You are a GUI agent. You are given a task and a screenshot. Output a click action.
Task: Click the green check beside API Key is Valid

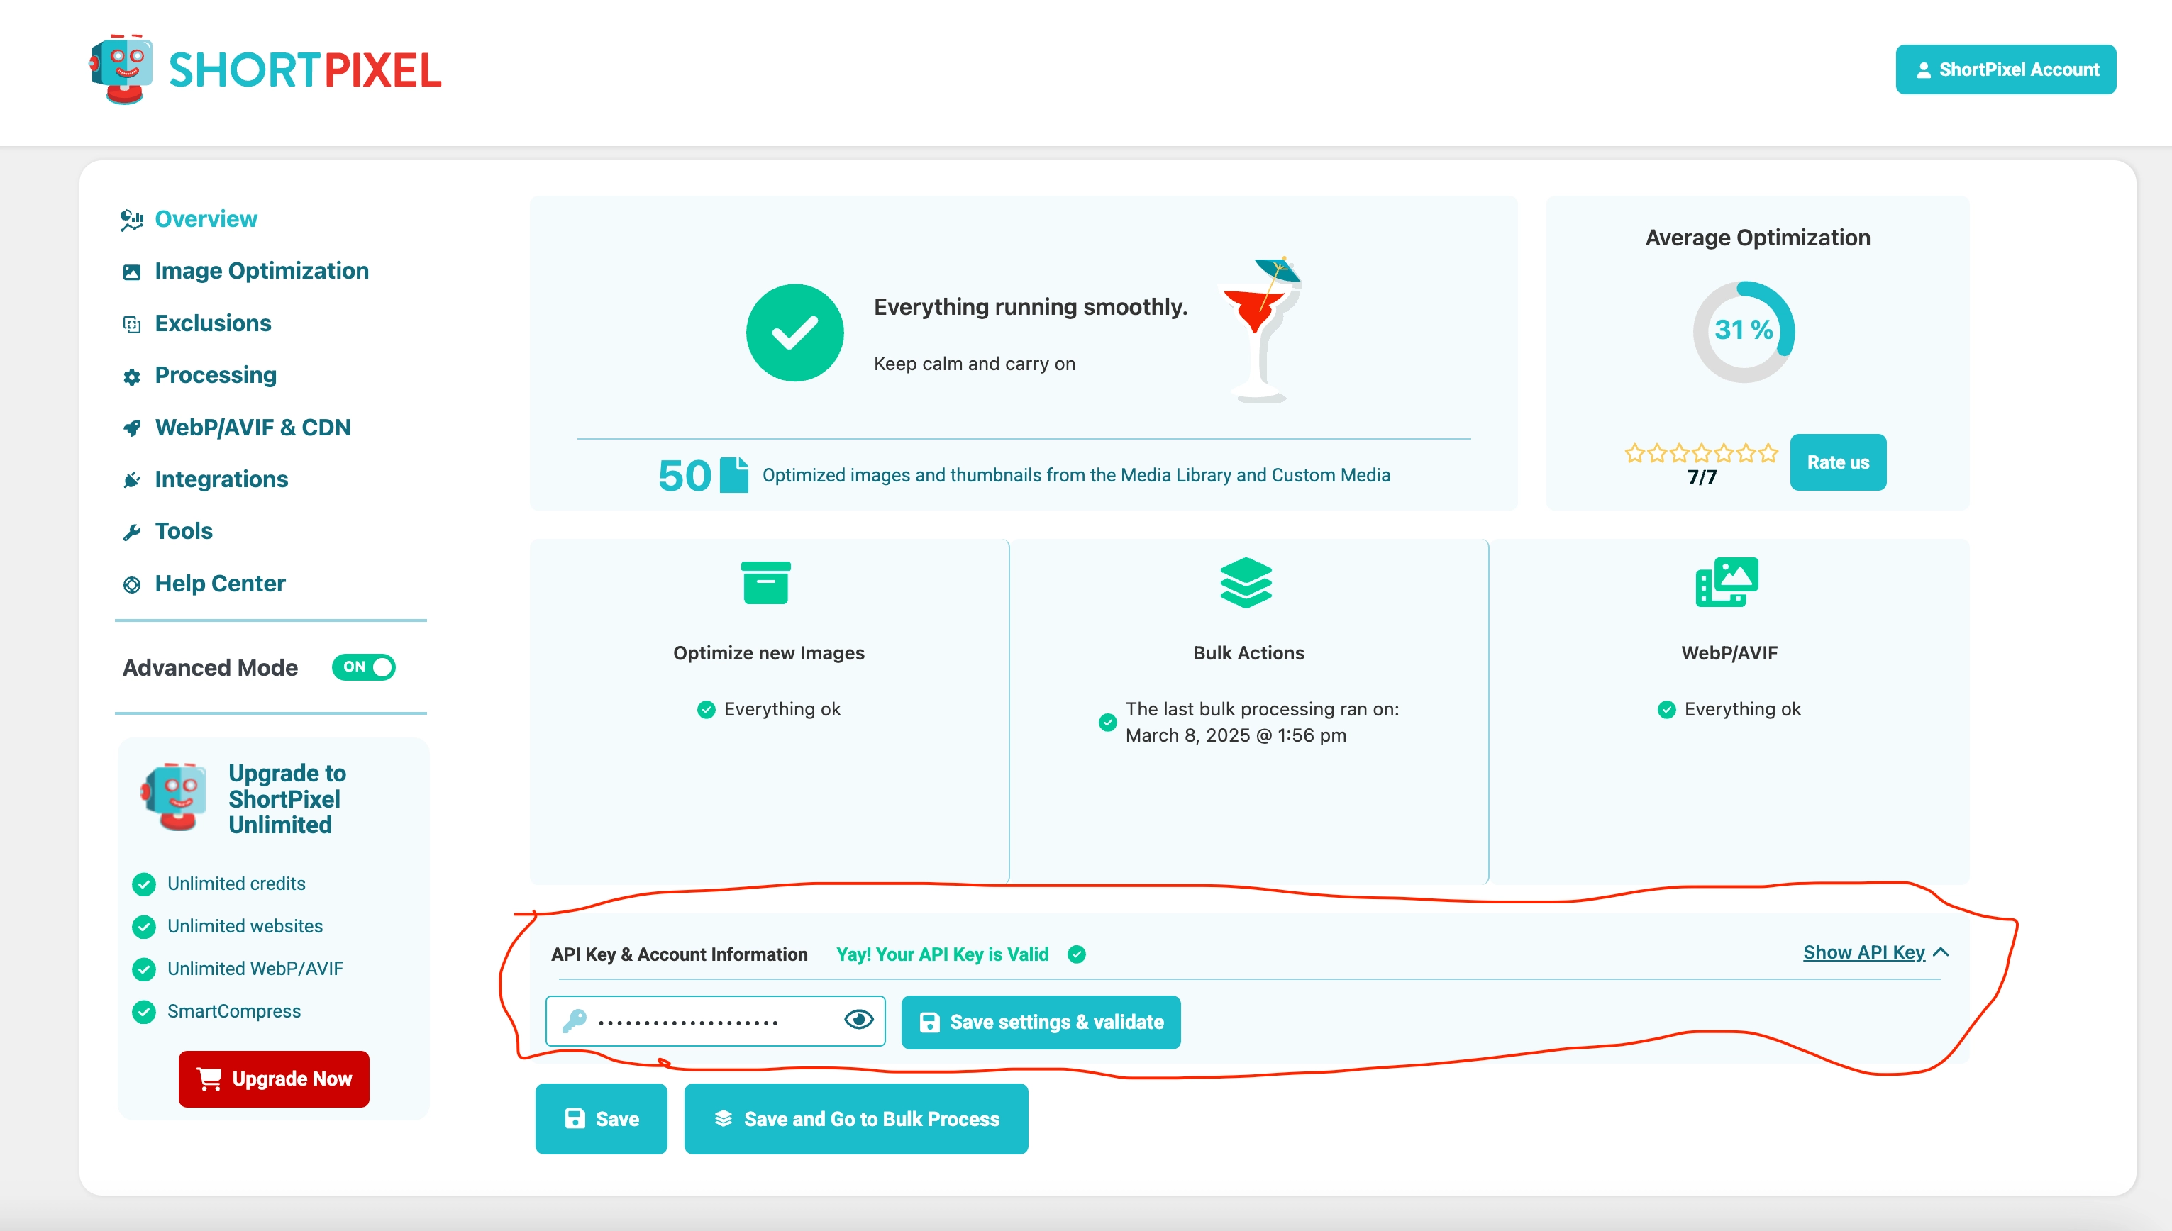tap(1076, 954)
